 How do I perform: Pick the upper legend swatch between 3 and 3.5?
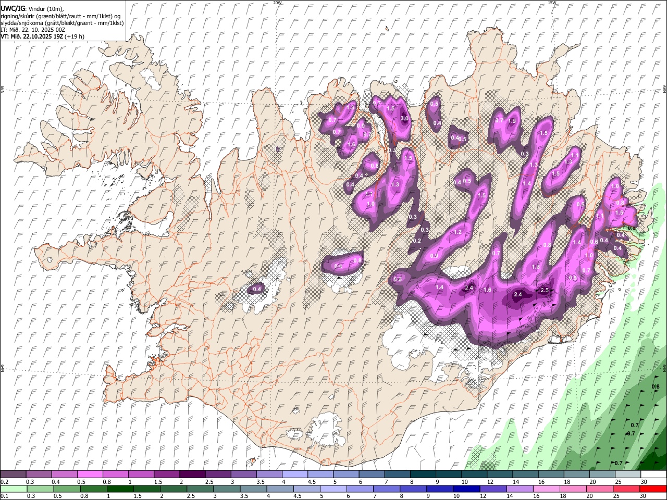pos(244,474)
